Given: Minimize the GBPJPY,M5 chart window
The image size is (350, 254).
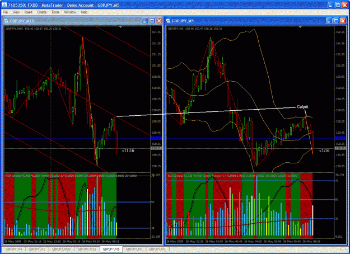Looking at the screenshot, I should click(x=329, y=21).
